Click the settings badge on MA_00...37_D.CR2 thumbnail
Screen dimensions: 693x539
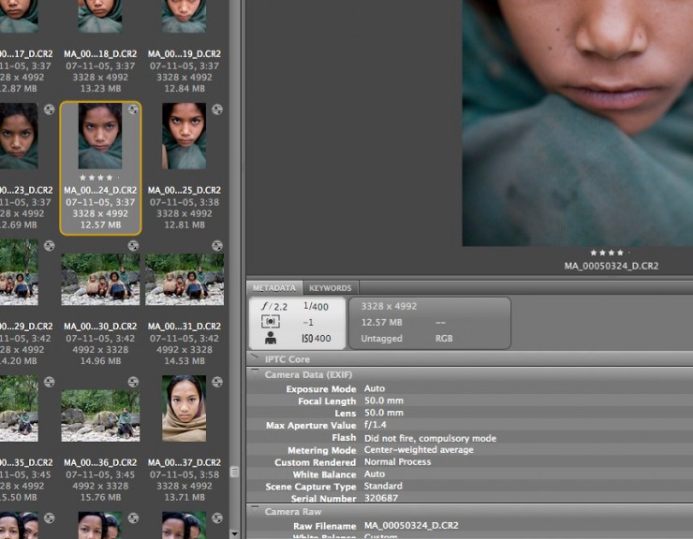217,382
